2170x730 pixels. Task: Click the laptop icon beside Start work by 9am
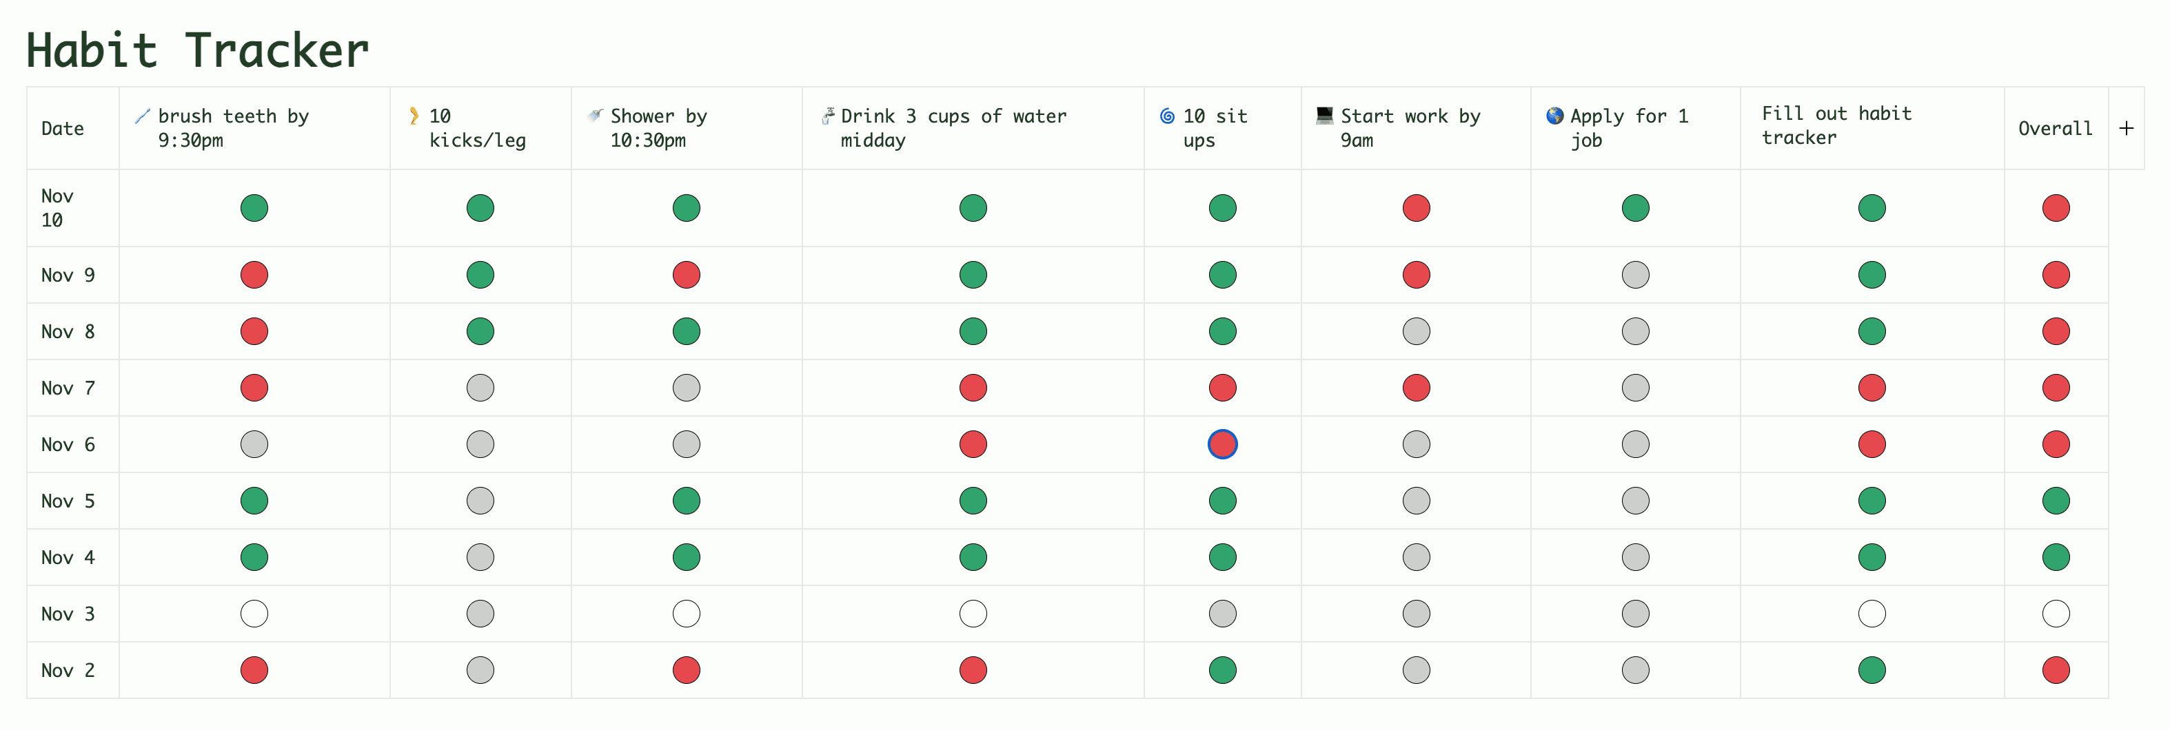[1324, 115]
